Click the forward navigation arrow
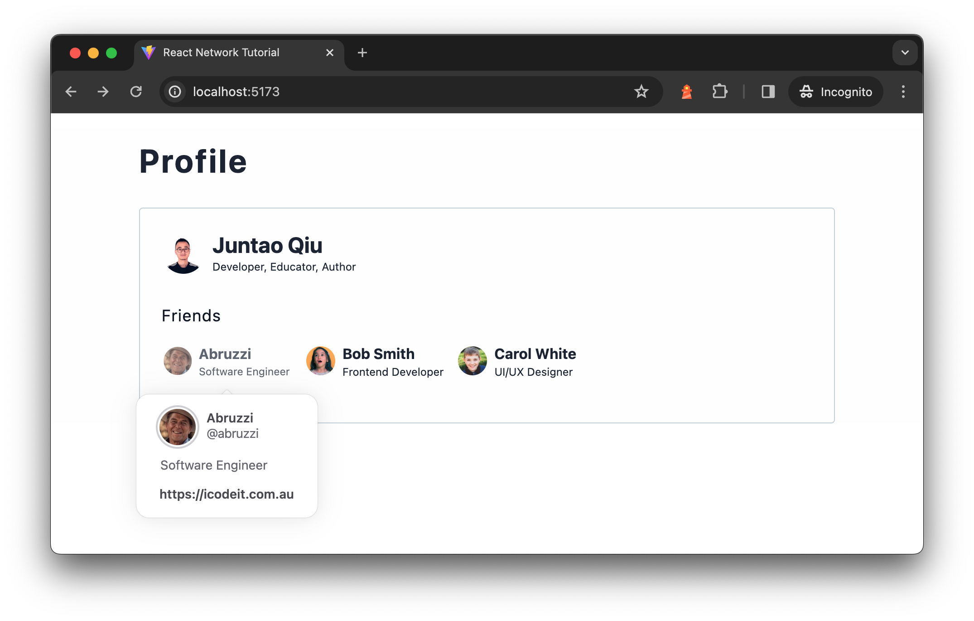 103,92
